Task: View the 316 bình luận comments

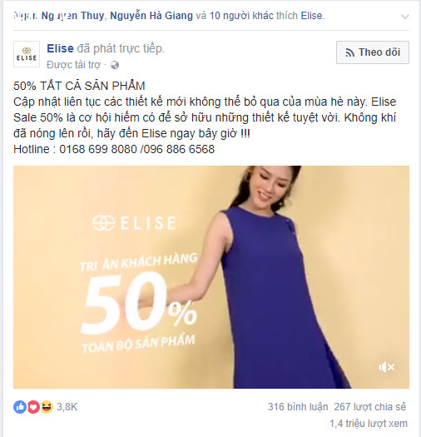Action: [298, 407]
